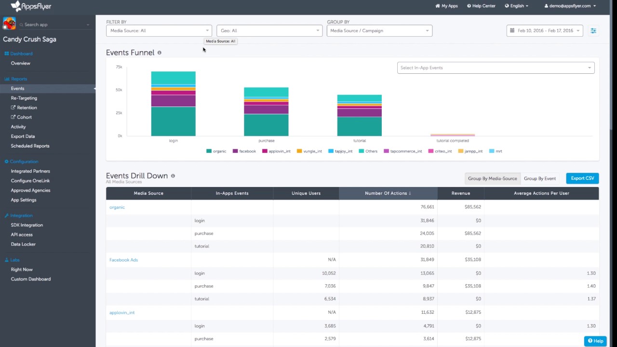This screenshot has height=347, width=617.
Task: Open the demo@appsflyer.com account menu
Action: click(x=570, y=6)
